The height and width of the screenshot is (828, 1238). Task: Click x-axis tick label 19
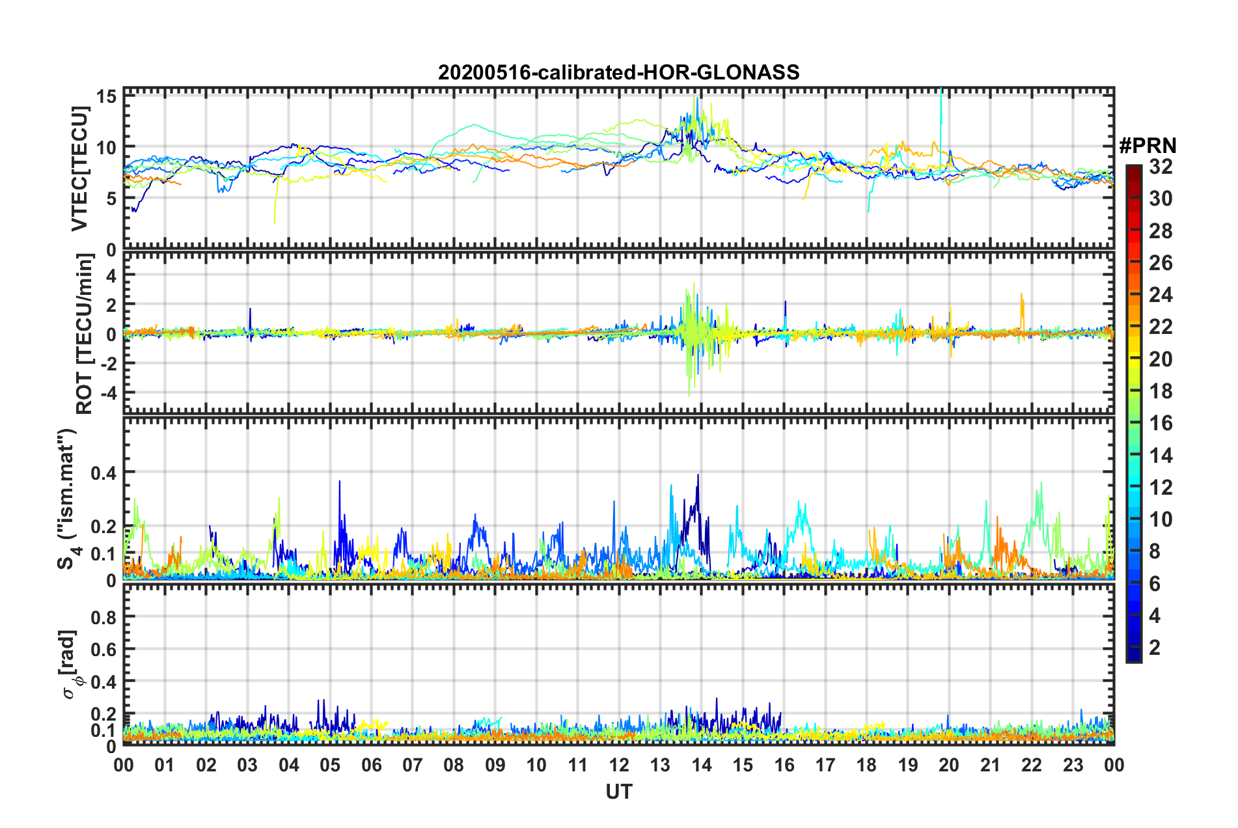pos(908,766)
